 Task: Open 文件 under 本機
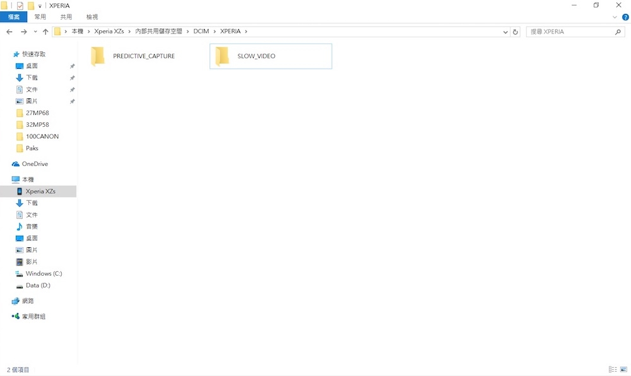[32, 214]
